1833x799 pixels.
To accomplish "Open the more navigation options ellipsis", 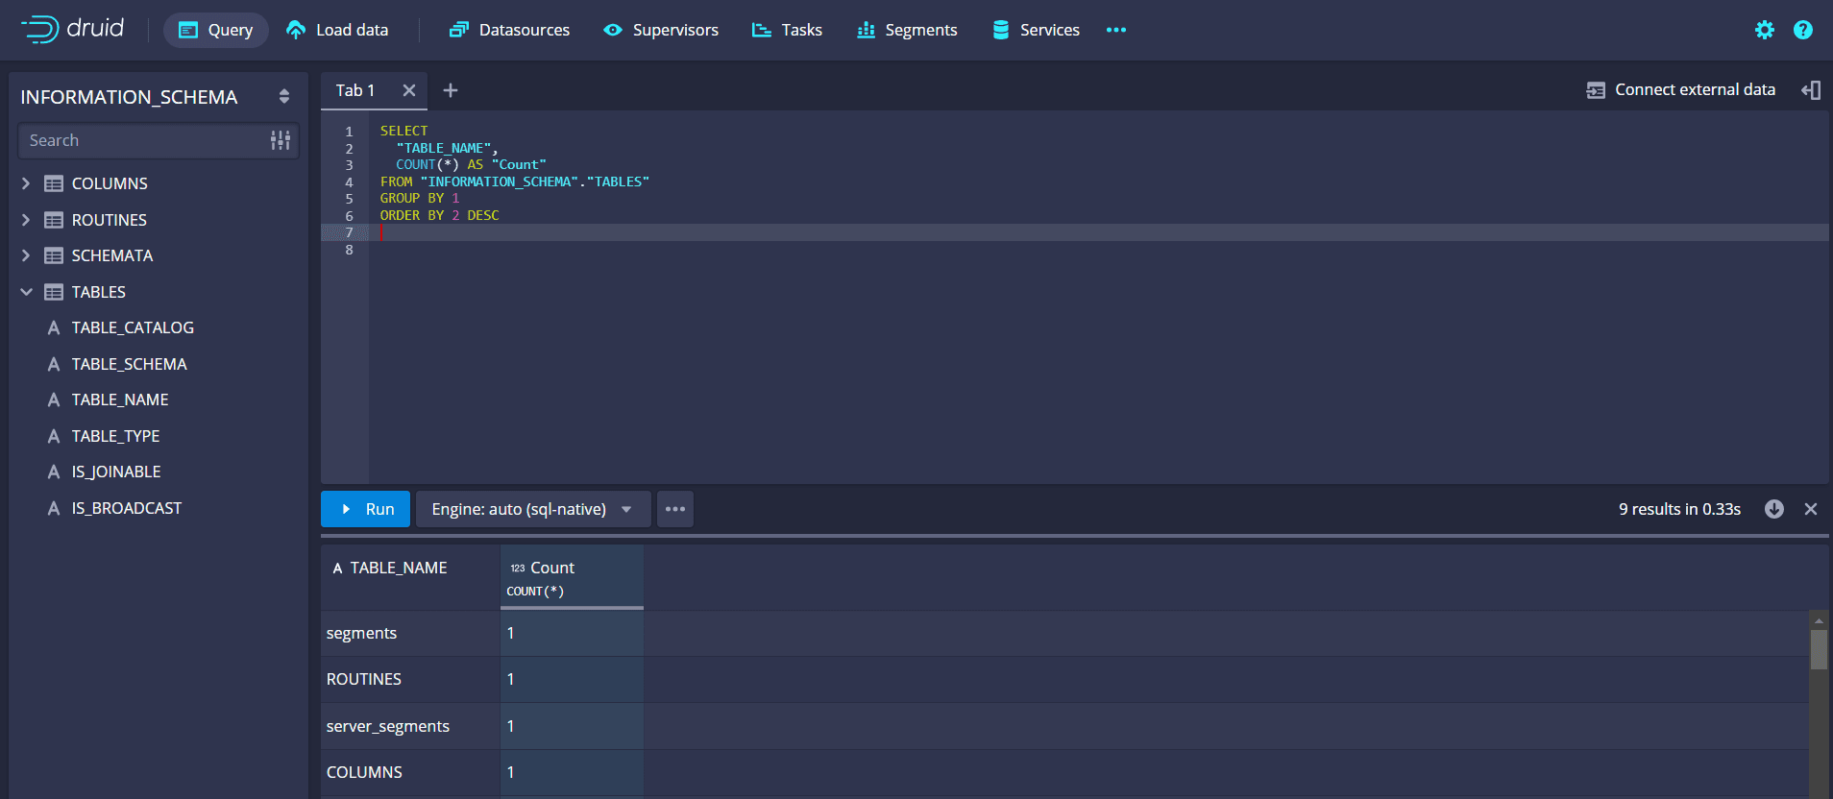I will [1115, 30].
